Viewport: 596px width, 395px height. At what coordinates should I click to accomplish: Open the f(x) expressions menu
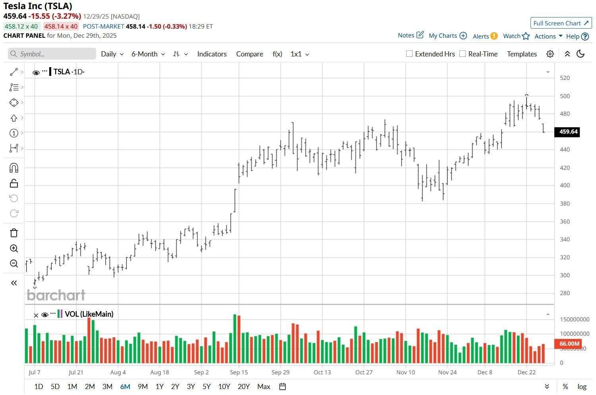pyautogui.click(x=278, y=54)
